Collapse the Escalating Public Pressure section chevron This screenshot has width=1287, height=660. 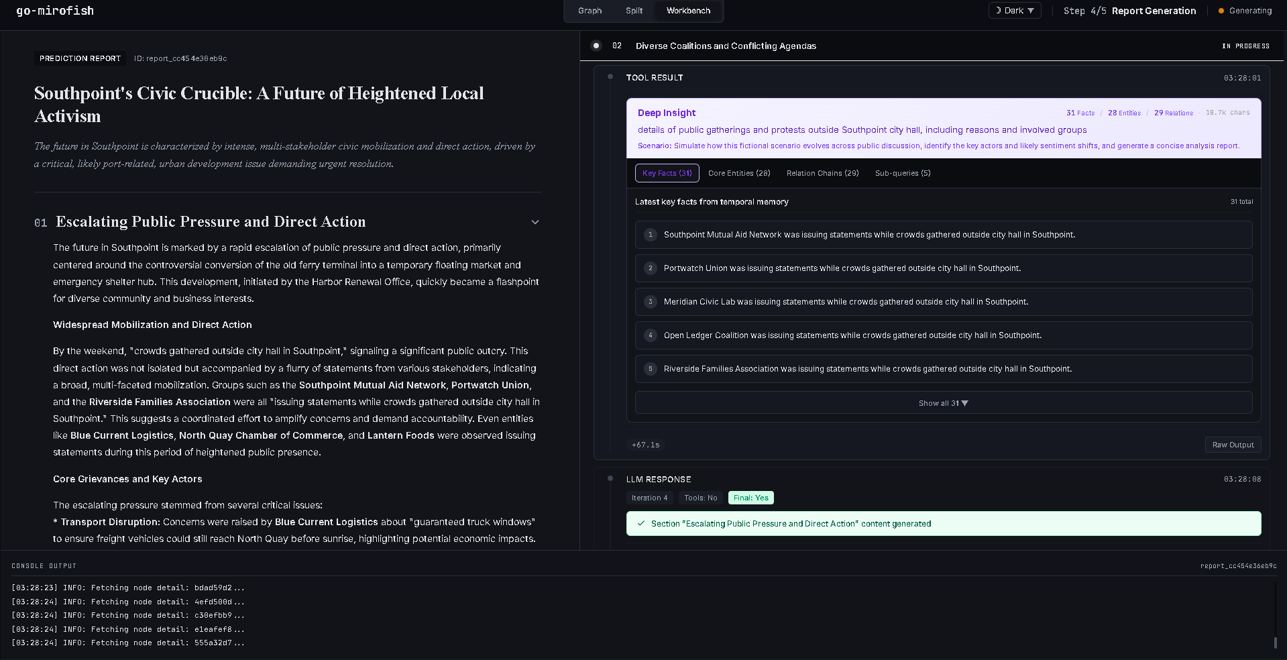[535, 222]
